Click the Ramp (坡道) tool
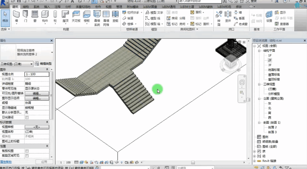The image size is (307, 169). point(128,18)
